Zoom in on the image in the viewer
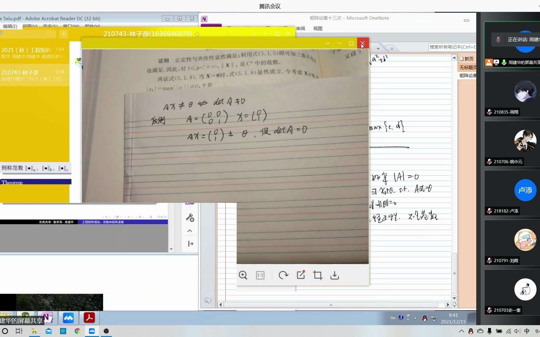The image size is (540, 337). click(243, 275)
